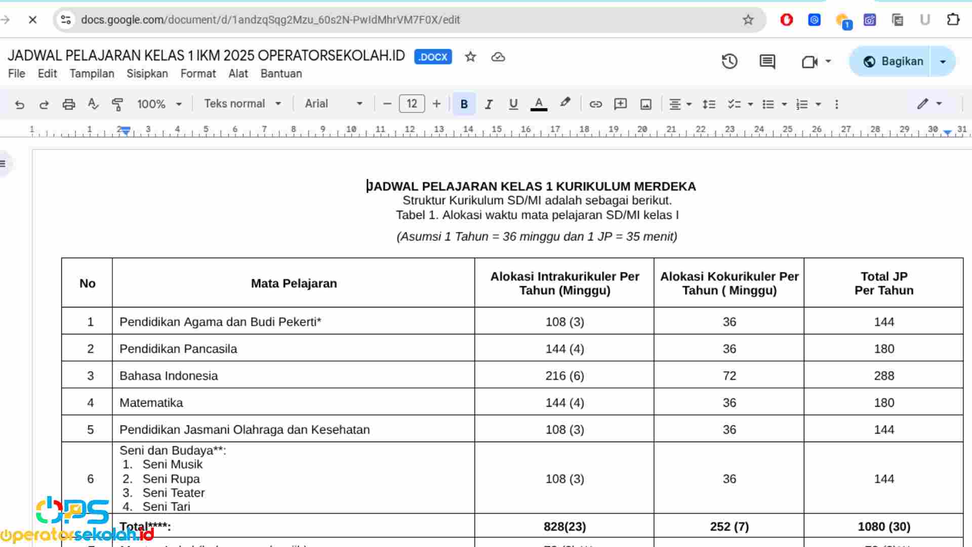
Task: Open the Tampilan menu
Action: pyautogui.click(x=92, y=74)
